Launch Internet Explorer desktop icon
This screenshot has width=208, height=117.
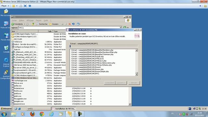(6, 62)
